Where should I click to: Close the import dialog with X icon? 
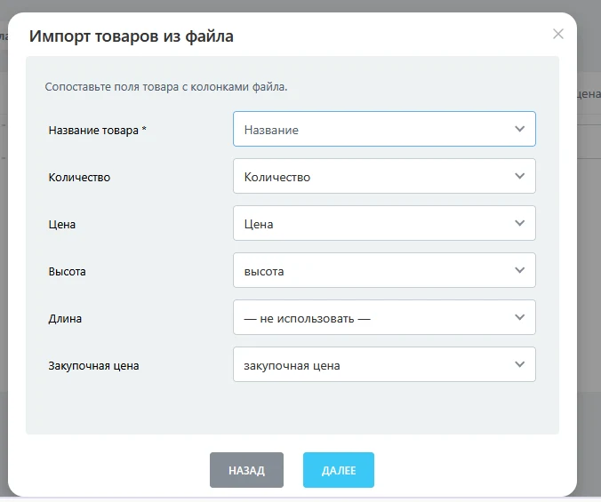tap(558, 34)
